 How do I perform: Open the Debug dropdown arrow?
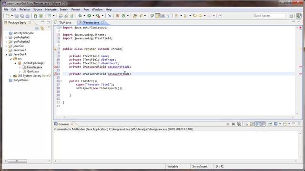pos(84,16)
